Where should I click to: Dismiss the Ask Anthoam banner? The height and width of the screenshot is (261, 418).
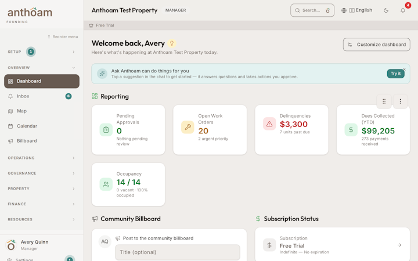coord(404,69)
